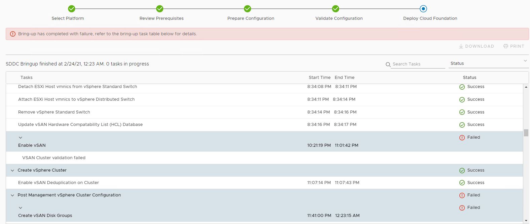The image size is (530, 224).
Task: Download the bring-up task report
Action: tap(477, 46)
